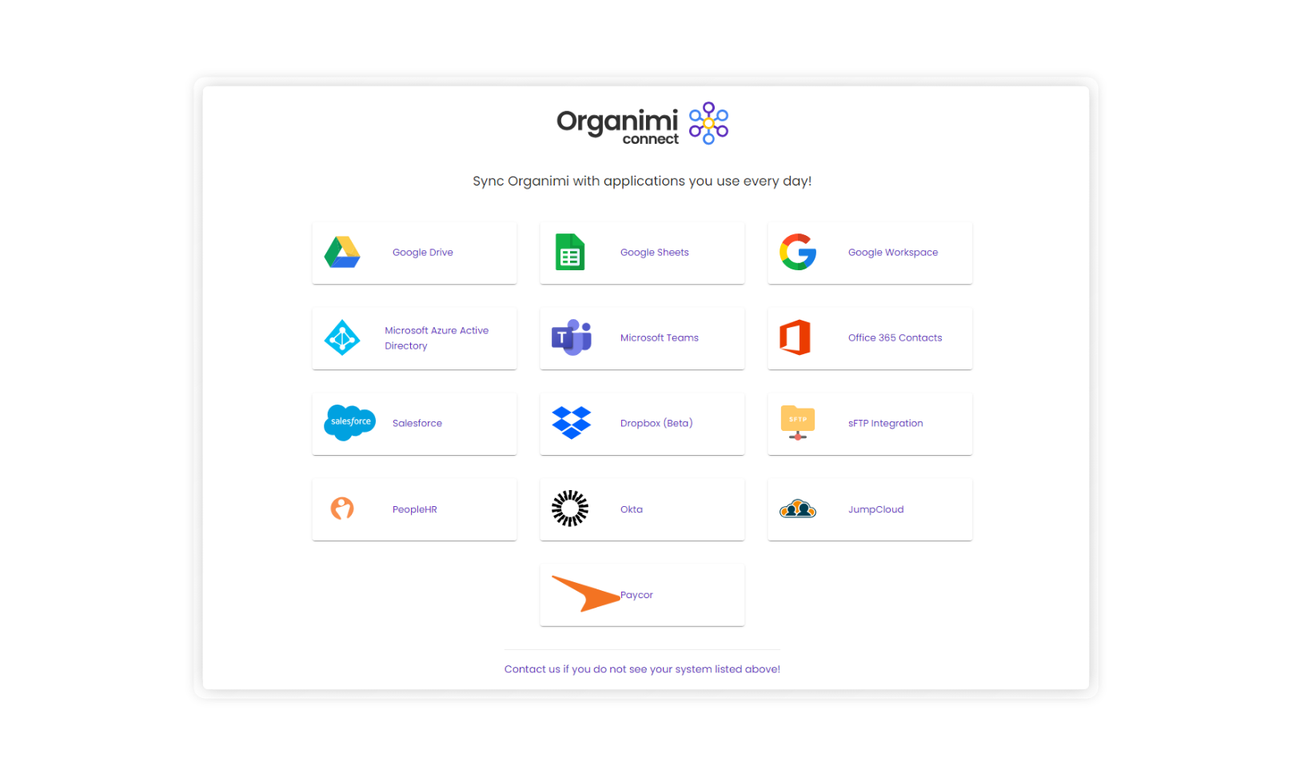1292x774 pixels.
Task: Click the PeopleHR orange icon
Action: 342,509
